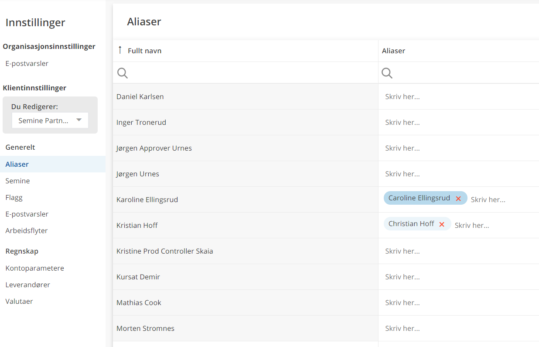The width and height of the screenshot is (539, 347).
Task: Click the search icon under Fullt navn
Action: click(x=123, y=73)
